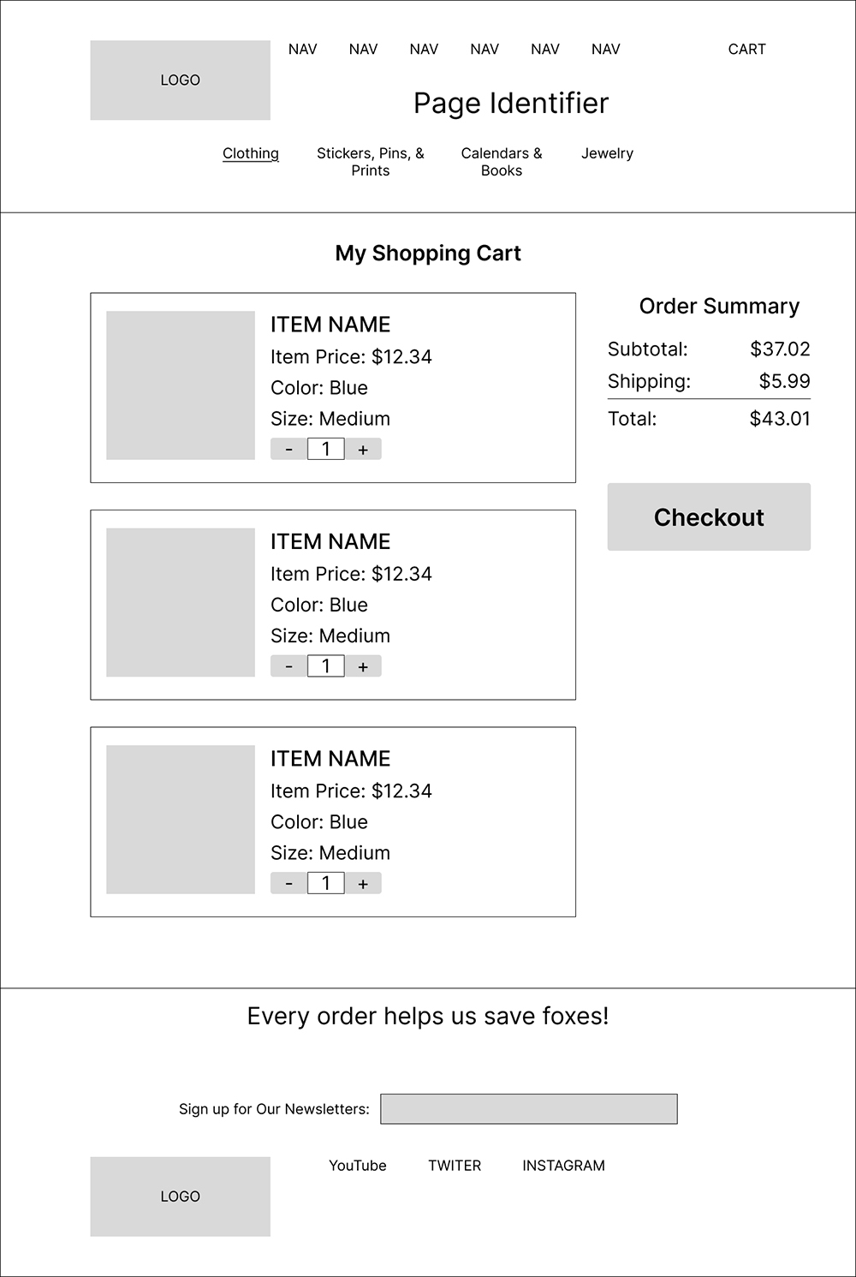Decrease quantity of the first cart item
This screenshot has height=1277, width=856.
[288, 448]
